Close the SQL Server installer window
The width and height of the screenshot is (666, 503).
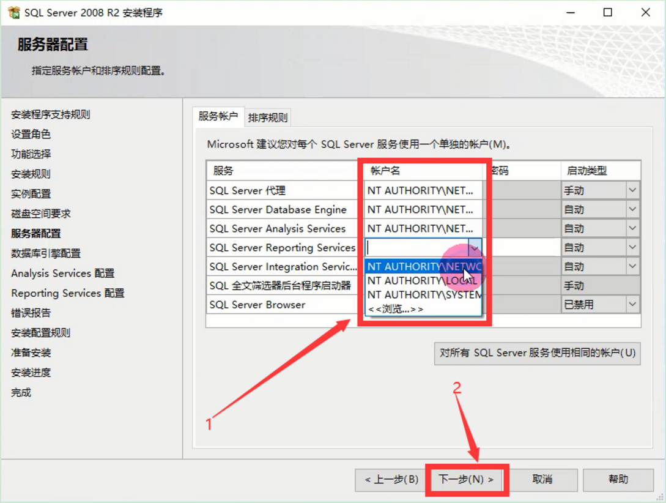[646, 13]
